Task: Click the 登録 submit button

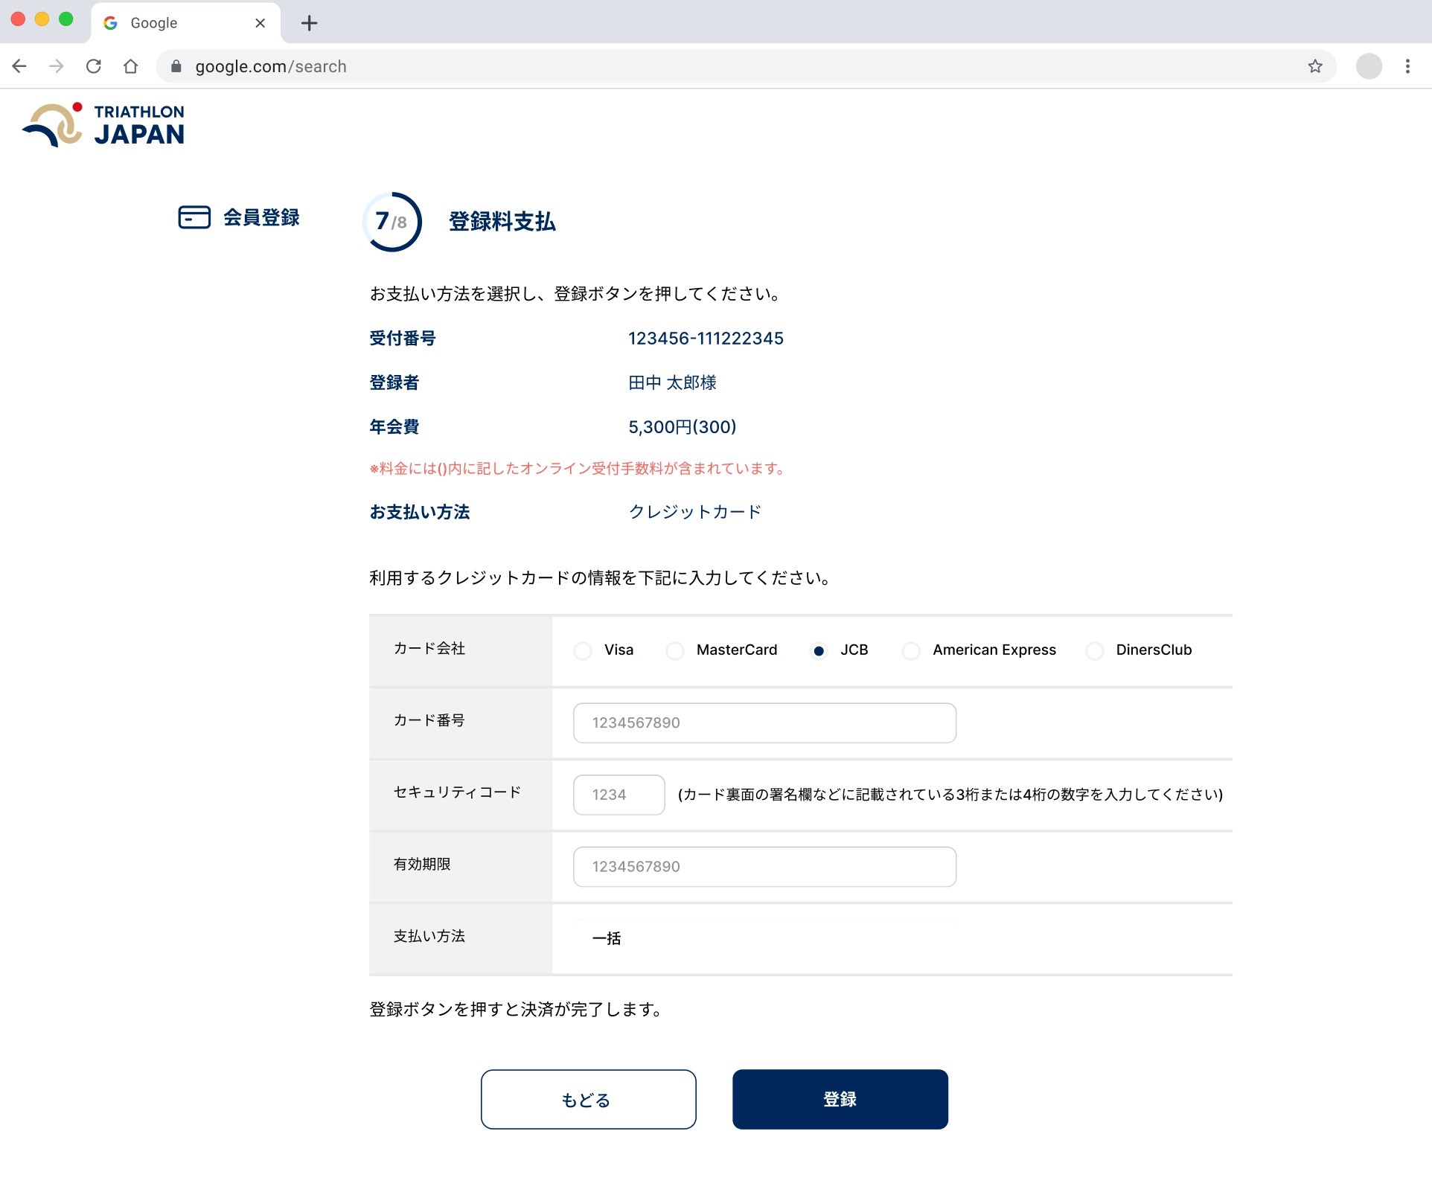Action: 840,1099
